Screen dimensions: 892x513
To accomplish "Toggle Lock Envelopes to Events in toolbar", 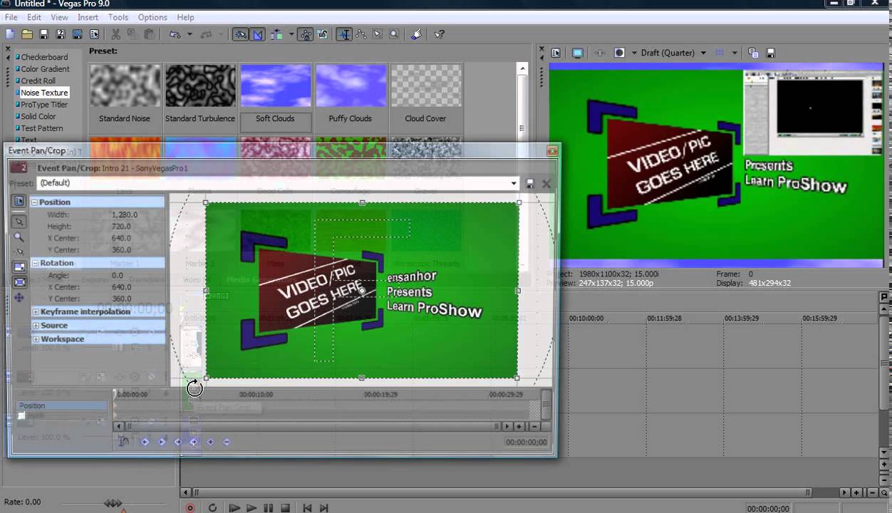I will [x=306, y=34].
